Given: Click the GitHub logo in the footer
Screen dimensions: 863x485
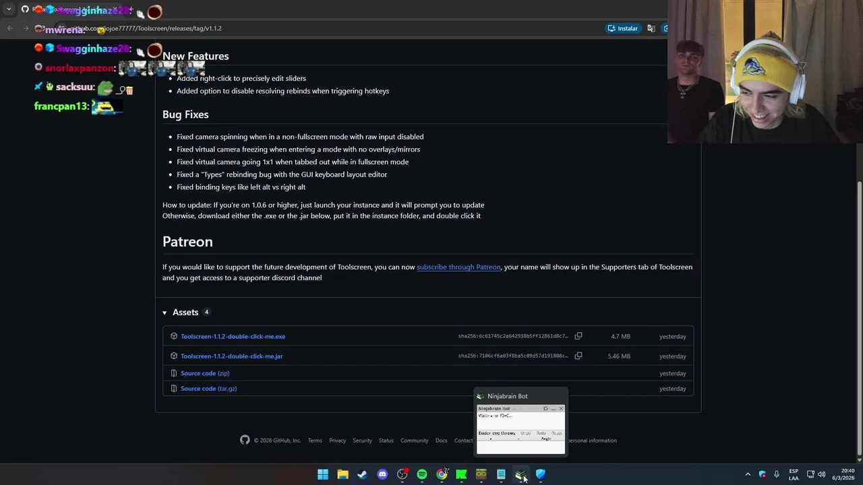Looking at the screenshot, I should (245, 440).
